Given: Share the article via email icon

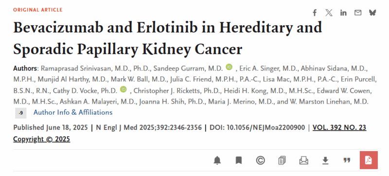Looking at the screenshot, I should (358, 13).
